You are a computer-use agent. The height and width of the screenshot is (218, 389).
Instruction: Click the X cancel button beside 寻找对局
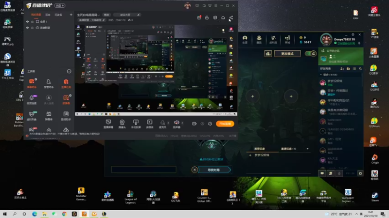click(x=194, y=170)
